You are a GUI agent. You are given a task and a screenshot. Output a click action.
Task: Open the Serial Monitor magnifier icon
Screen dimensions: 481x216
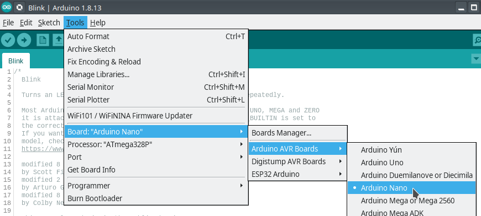click(x=477, y=40)
